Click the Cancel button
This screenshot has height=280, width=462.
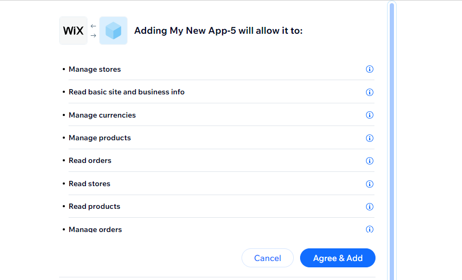click(267, 258)
